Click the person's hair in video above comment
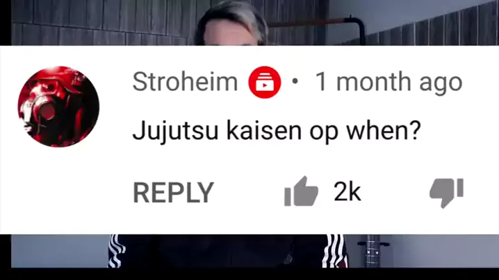This screenshot has width=499, height=280. 231,16
